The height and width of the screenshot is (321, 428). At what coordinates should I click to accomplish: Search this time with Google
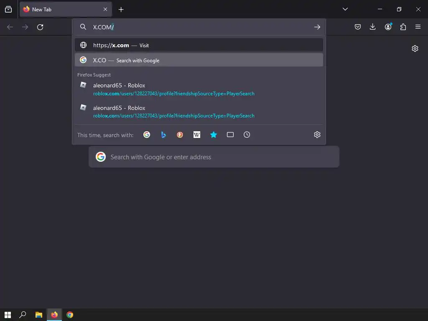(x=147, y=135)
